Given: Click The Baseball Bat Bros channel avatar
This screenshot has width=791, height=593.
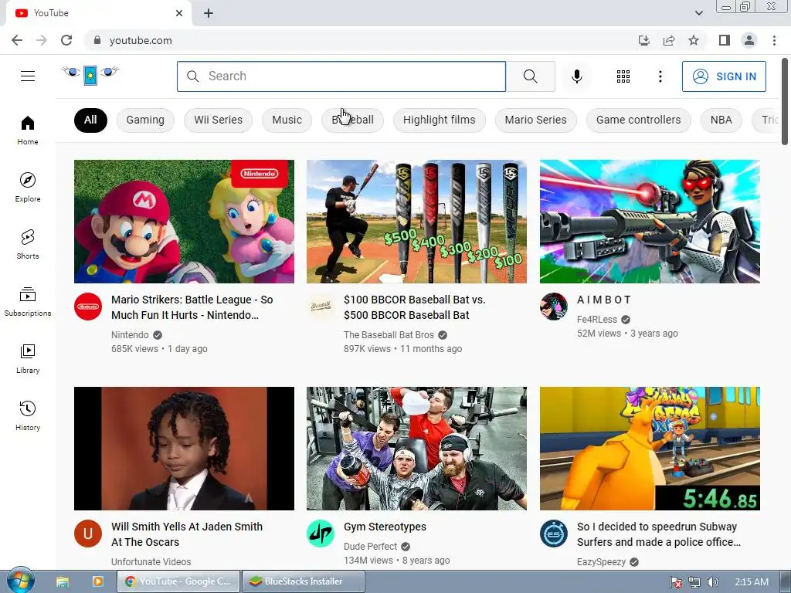Looking at the screenshot, I should pyautogui.click(x=321, y=306).
